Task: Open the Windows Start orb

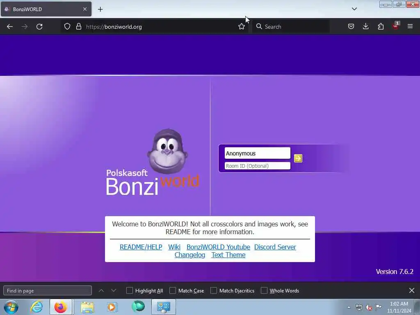Action: 11,307
